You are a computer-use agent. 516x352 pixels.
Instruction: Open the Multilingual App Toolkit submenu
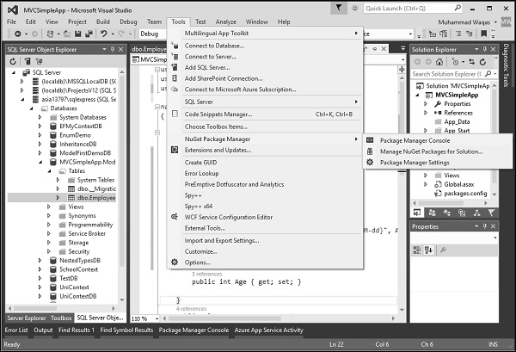(265, 33)
